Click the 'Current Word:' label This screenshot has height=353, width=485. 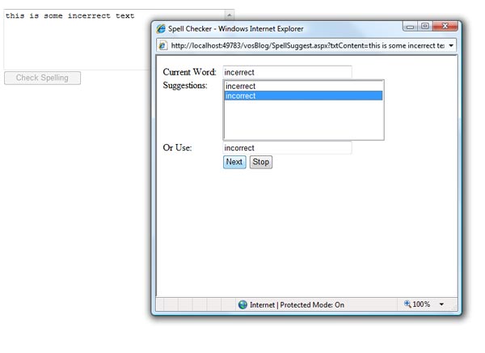(189, 72)
